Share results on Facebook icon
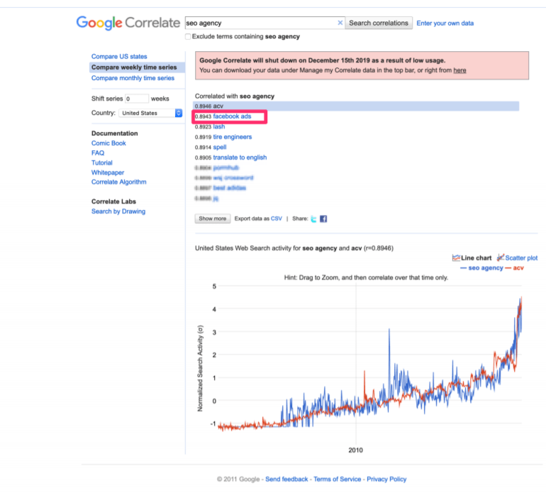This screenshot has width=546, height=493. click(x=323, y=218)
